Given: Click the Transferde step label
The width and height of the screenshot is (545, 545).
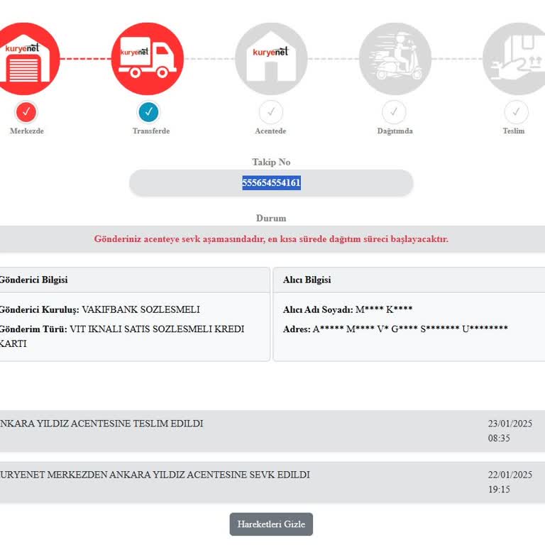Looking at the screenshot, I should pyautogui.click(x=151, y=131).
